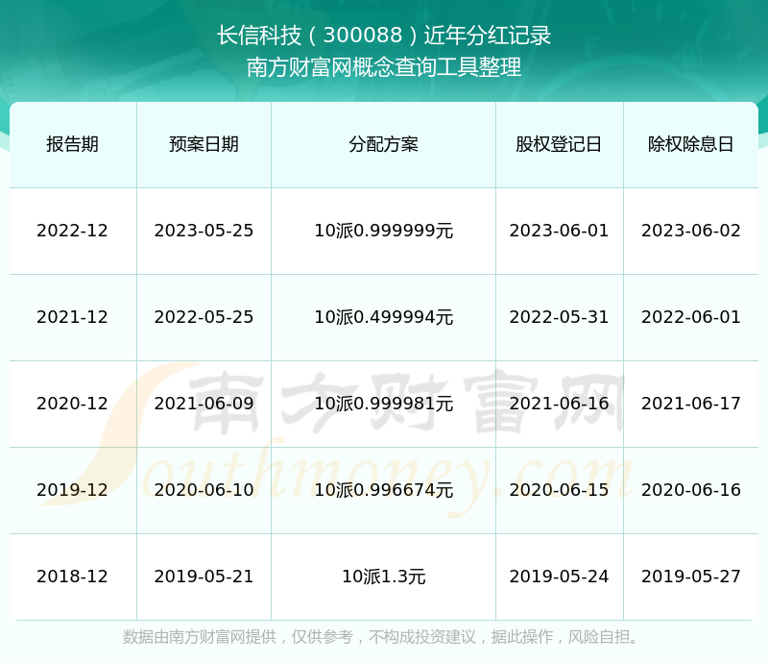Viewport: 768px width, 663px height.
Task: Select report period cell 2021-12
Action: pos(73,317)
